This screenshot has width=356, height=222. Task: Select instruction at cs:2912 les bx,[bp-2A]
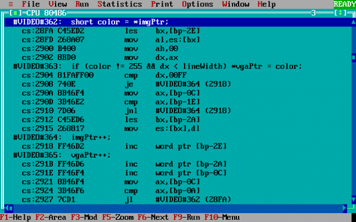[x=178, y=120]
